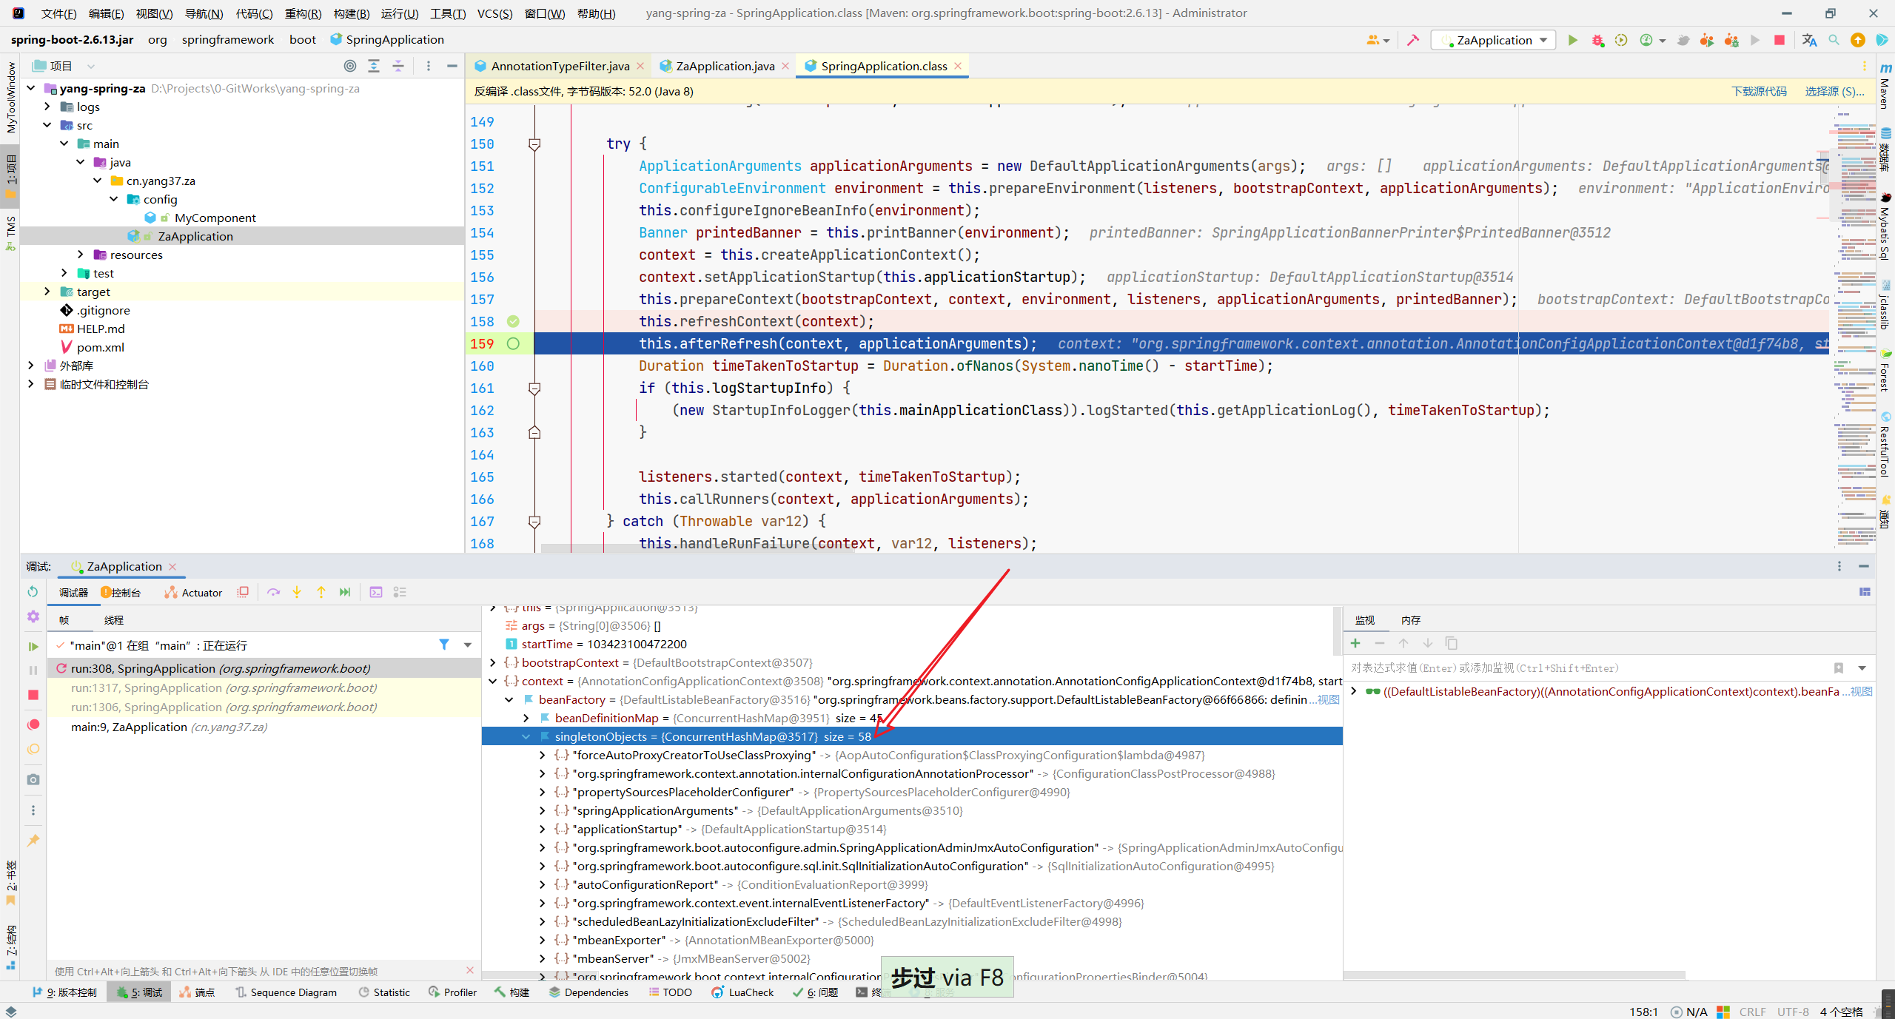Open Actuator tab in debugger
Viewport: 1895px width, 1019px height.
click(x=194, y=592)
